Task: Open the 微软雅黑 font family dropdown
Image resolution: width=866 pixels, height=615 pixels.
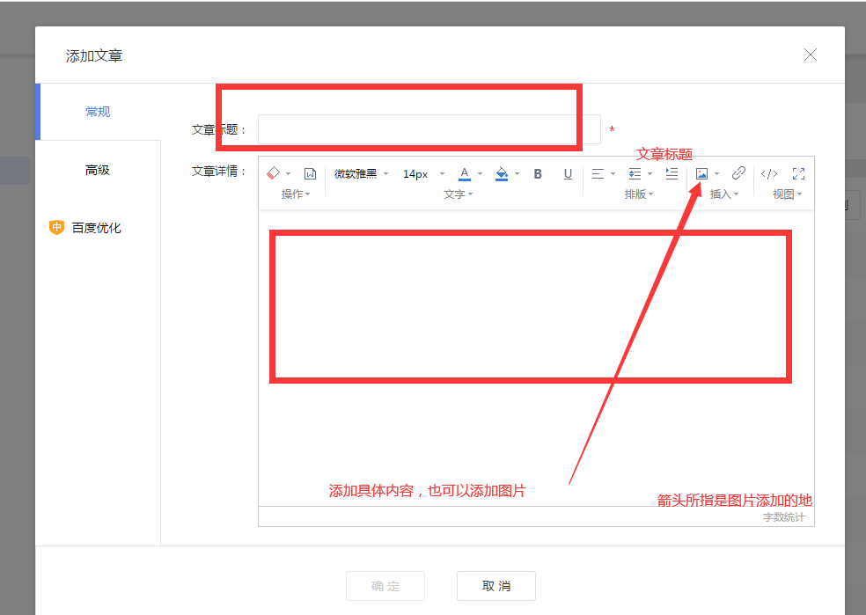Action: 356,173
